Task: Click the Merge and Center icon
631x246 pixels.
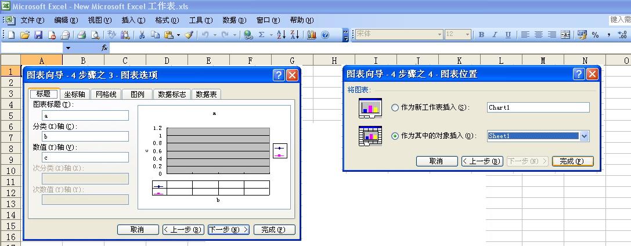Action: (x=565, y=35)
